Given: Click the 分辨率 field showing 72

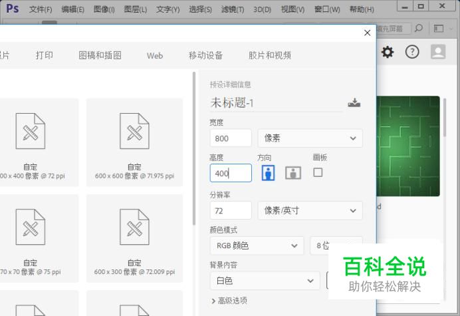Looking at the screenshot, I should click(231, 210).
